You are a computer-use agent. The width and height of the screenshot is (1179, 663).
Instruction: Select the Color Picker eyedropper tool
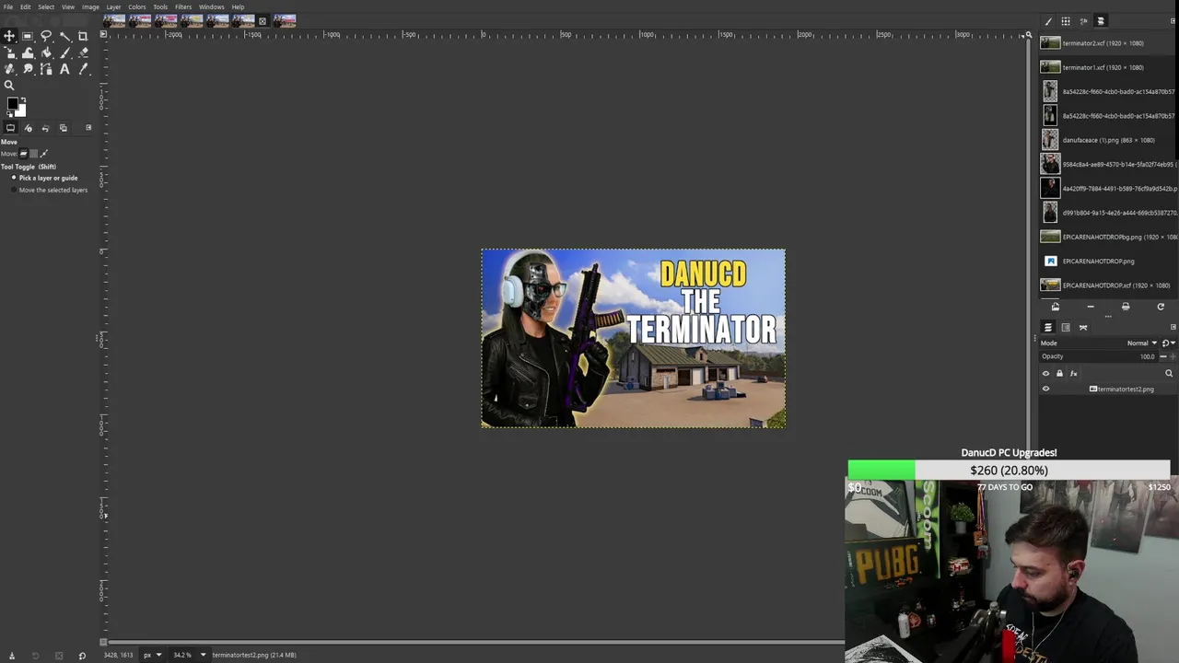[x=83, y=69]
